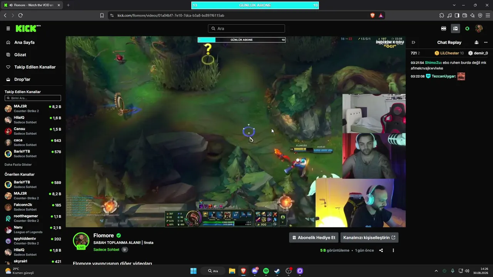Open a new browser tab
The width and height of the screenshot is (493, 277).
[68, 5]
